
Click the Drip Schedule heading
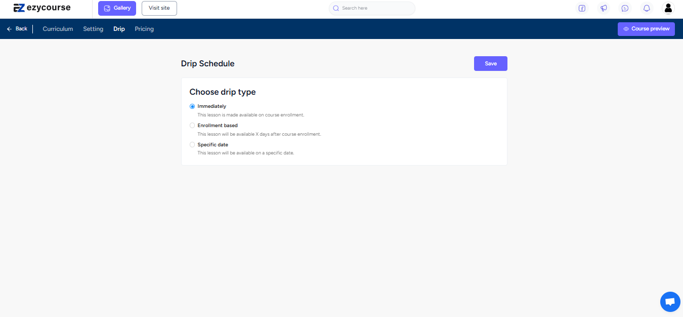[x=208, y=64]
